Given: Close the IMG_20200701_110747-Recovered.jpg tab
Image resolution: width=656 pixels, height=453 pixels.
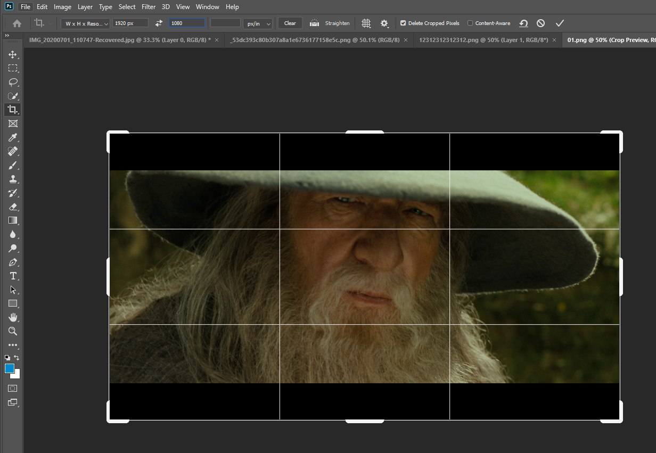Looking at the screenshot, I should [216, 40].
